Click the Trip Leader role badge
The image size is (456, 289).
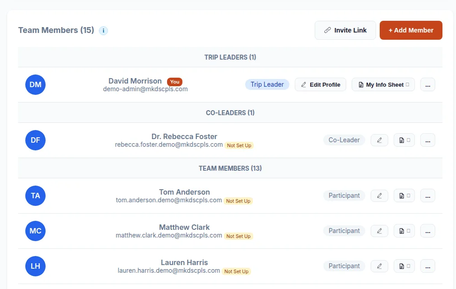tap(267, 84)
